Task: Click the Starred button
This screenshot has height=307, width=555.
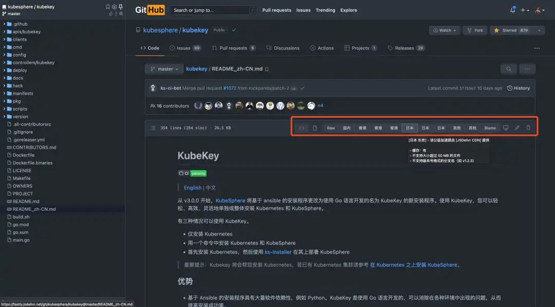Action: 512,30
